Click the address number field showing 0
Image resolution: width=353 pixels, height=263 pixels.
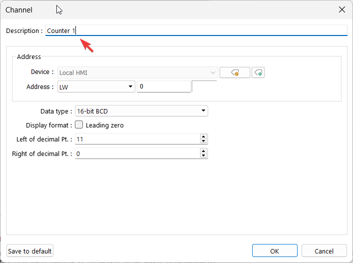pos(164,87)
